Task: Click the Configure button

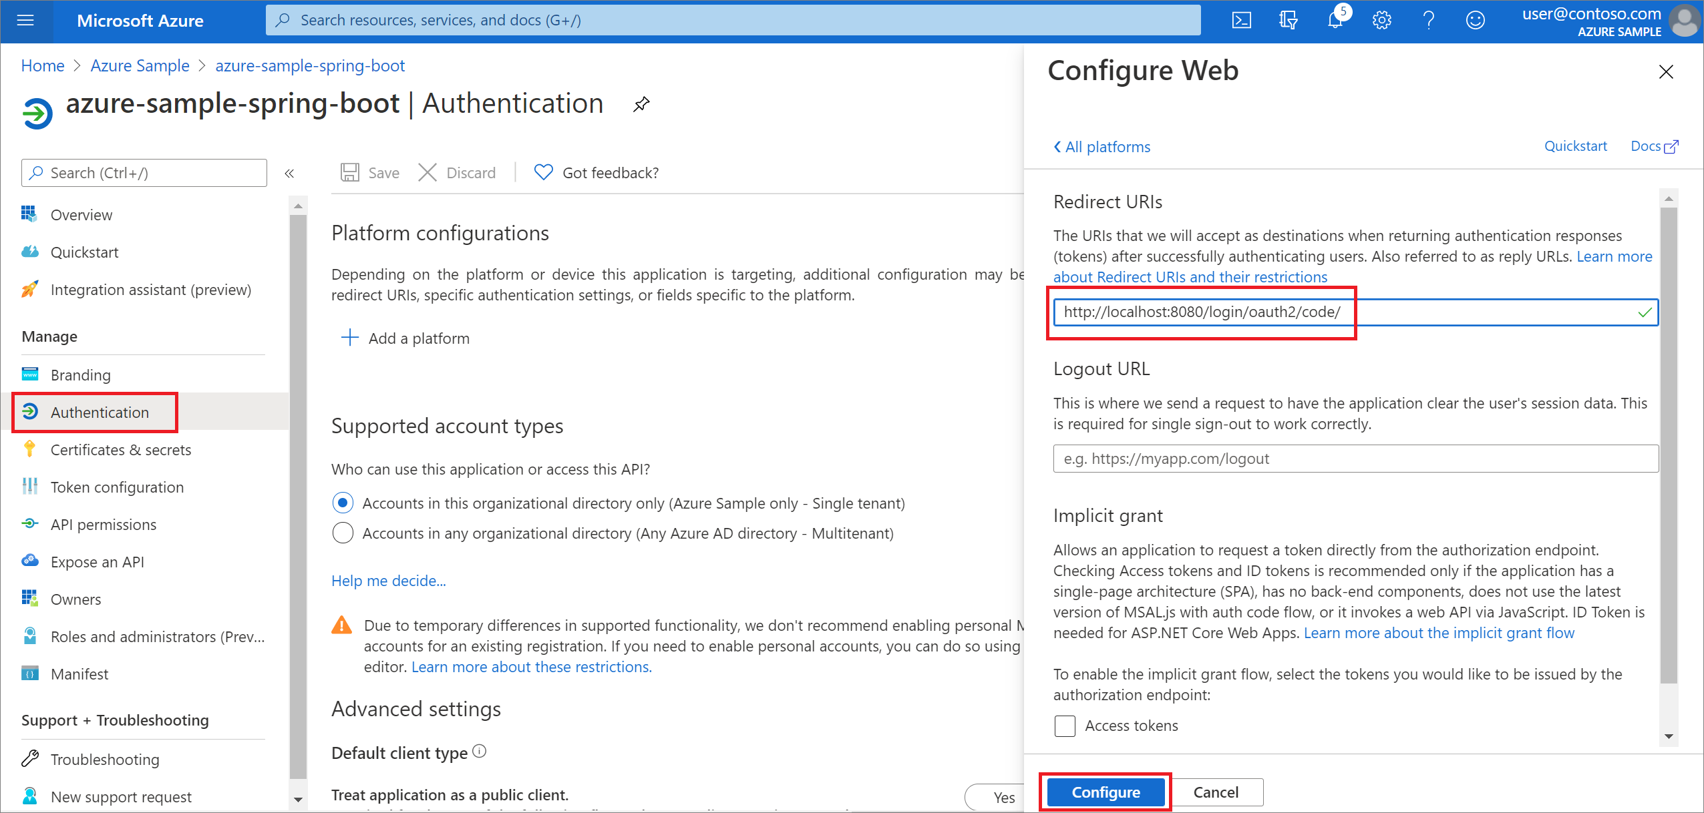Action: pyautogui.click(x=1105, y=792)
